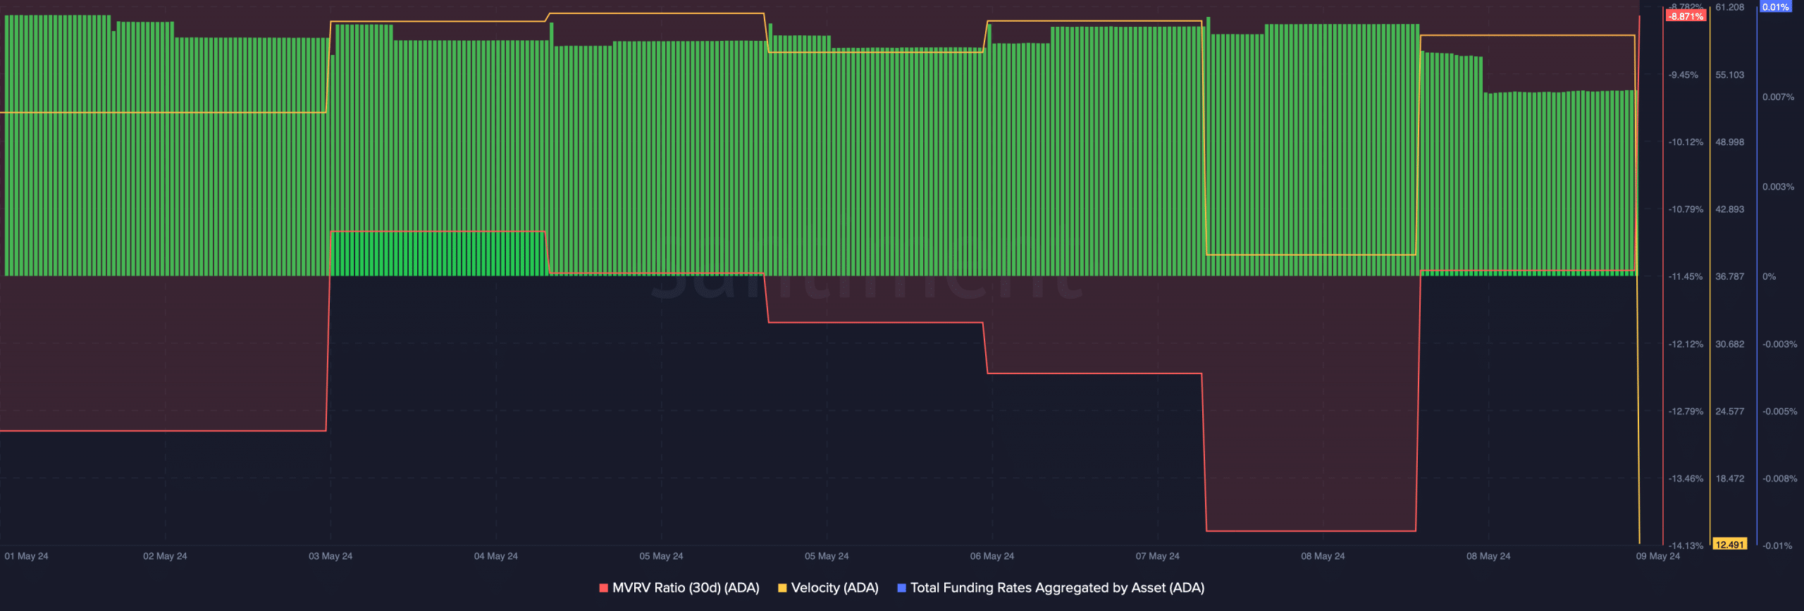
Task: Click the 36.787 velocity axis value
Action: click(1730, 277)
